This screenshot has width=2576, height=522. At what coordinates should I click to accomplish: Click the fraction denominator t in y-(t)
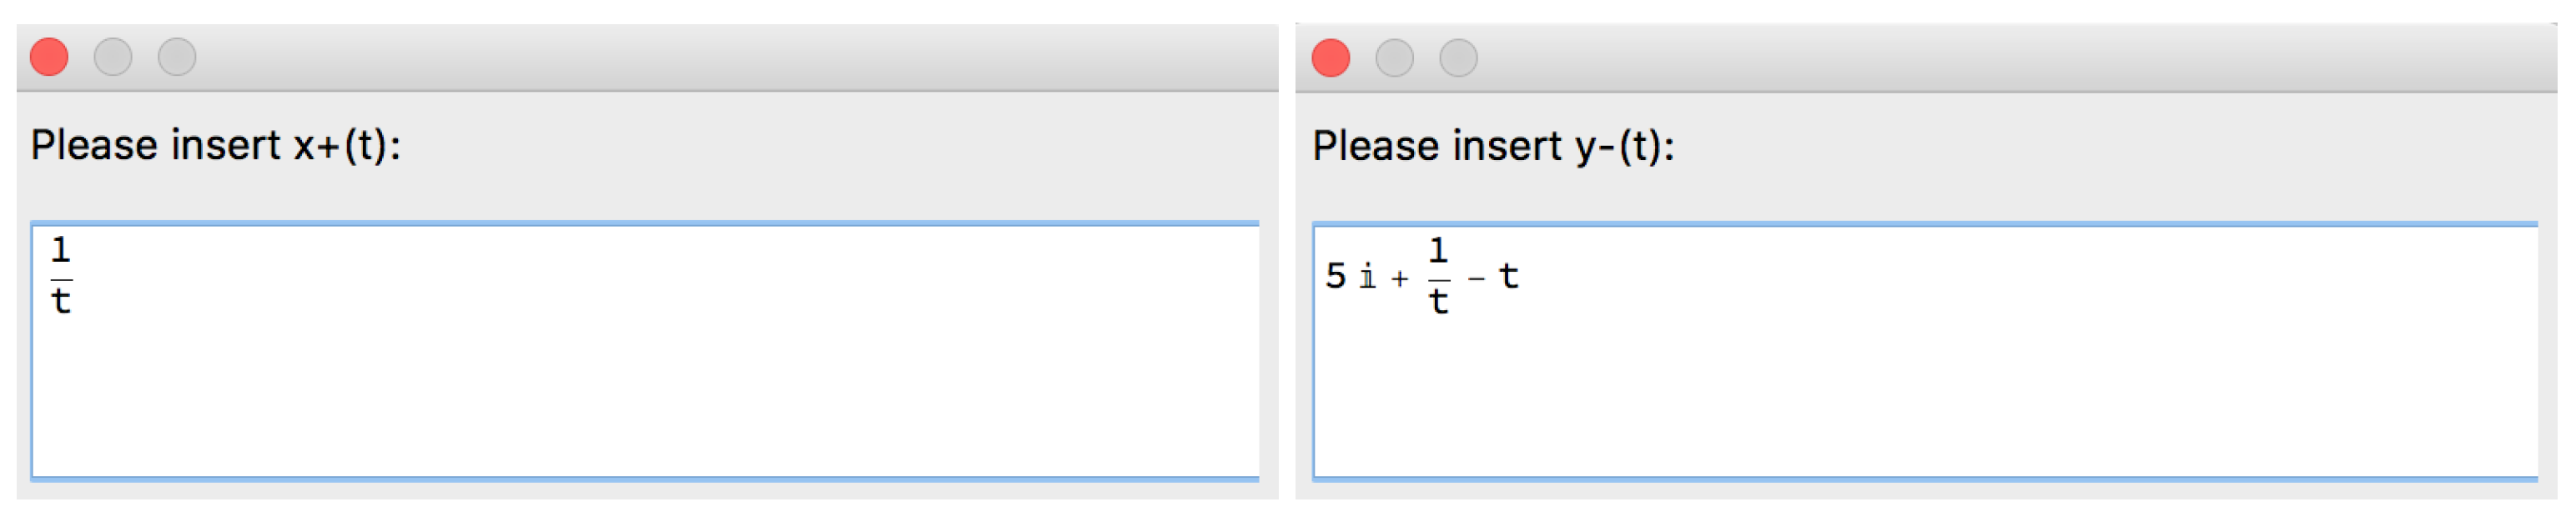point(1438,301)
